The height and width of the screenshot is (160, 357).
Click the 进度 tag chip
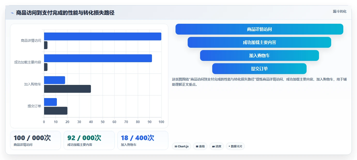[x=216, y=146]
